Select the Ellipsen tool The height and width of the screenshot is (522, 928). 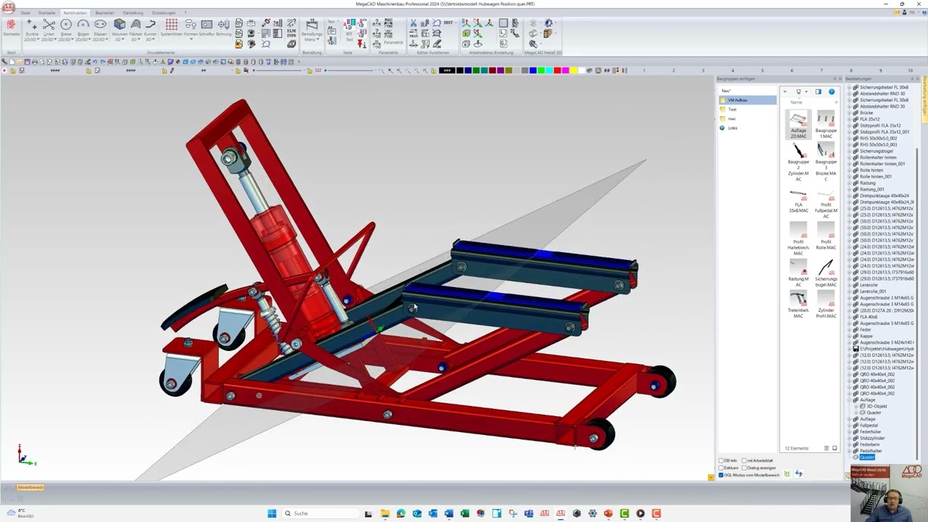(x=100, y=30)
